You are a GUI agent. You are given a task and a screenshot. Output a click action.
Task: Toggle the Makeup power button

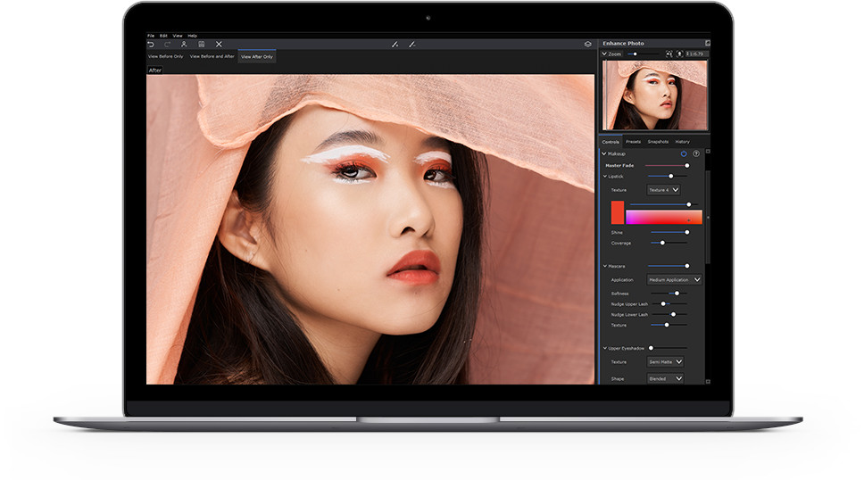click(x=684, y=153)
